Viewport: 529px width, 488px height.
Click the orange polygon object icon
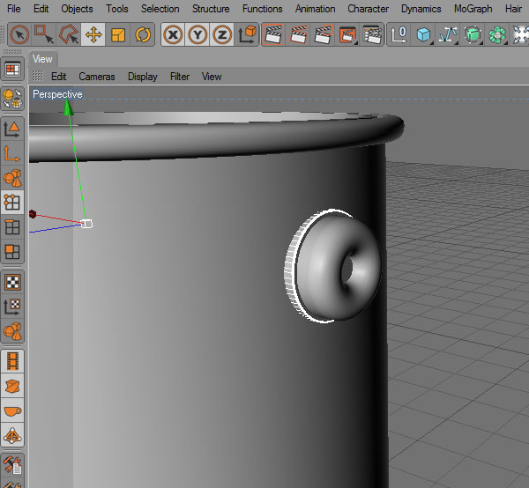pos(12,386)
